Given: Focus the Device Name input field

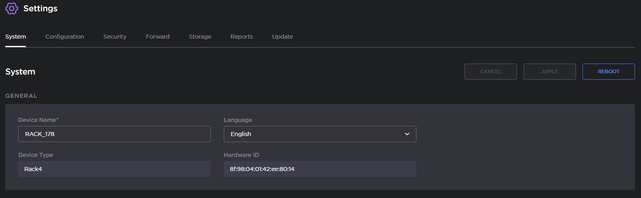Looking at the screenshot, I should (114, 134).
